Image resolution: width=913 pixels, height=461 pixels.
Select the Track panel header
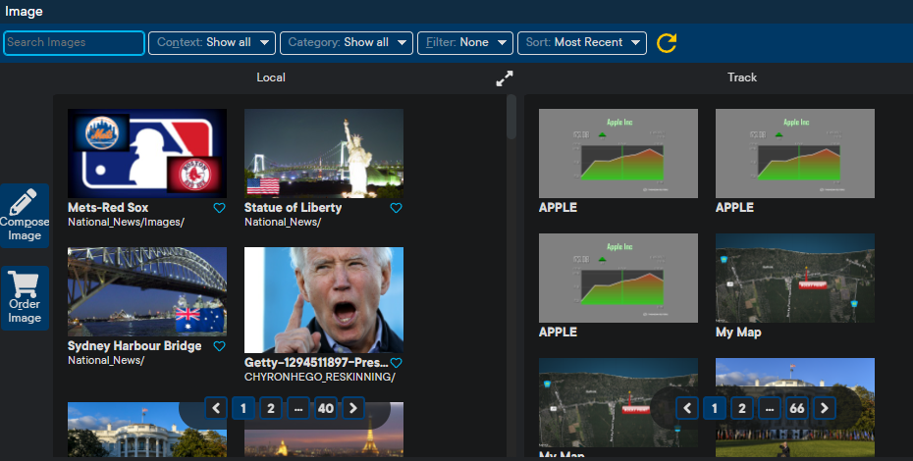(x=742, y=77)
